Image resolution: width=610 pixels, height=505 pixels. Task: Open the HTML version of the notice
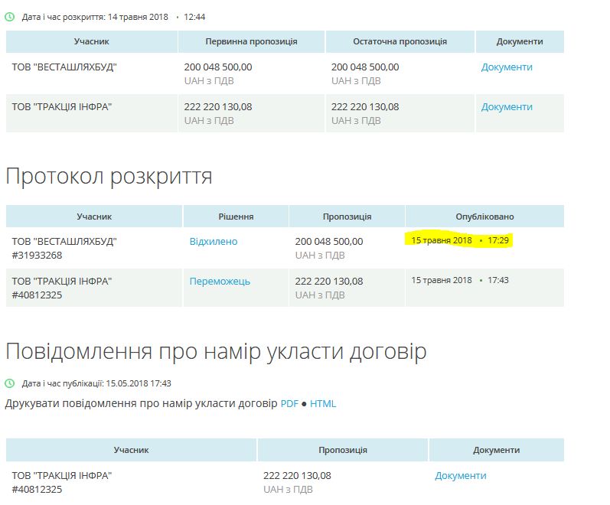click(x=323, y=404)
